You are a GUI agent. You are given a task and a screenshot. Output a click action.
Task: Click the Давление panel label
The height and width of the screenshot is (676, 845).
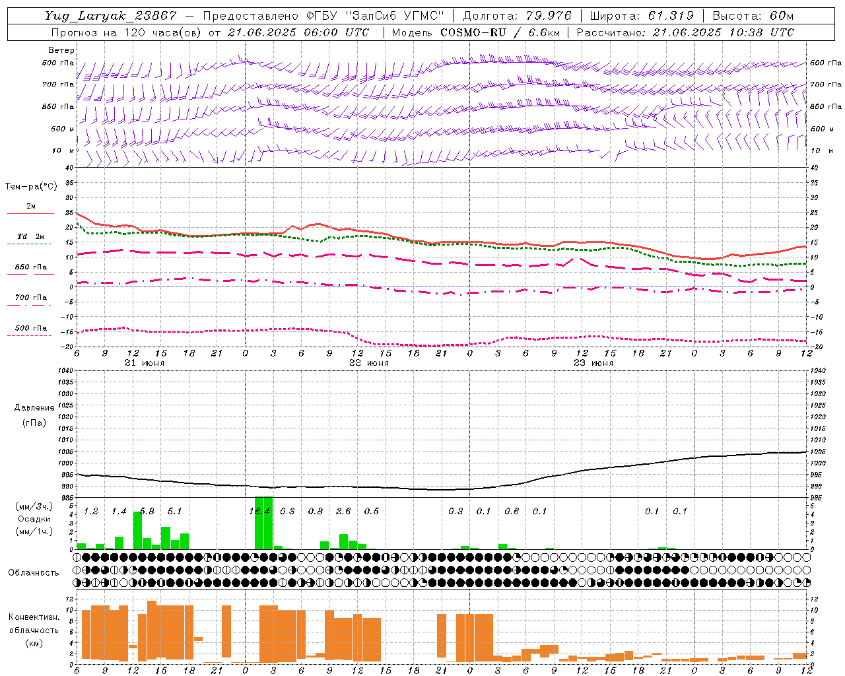pyautogui.click(x=34, y=408)
